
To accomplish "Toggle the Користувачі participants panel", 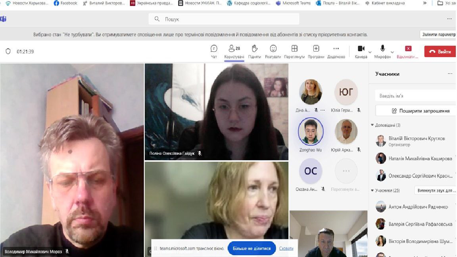I will click(x=234, y=51).
